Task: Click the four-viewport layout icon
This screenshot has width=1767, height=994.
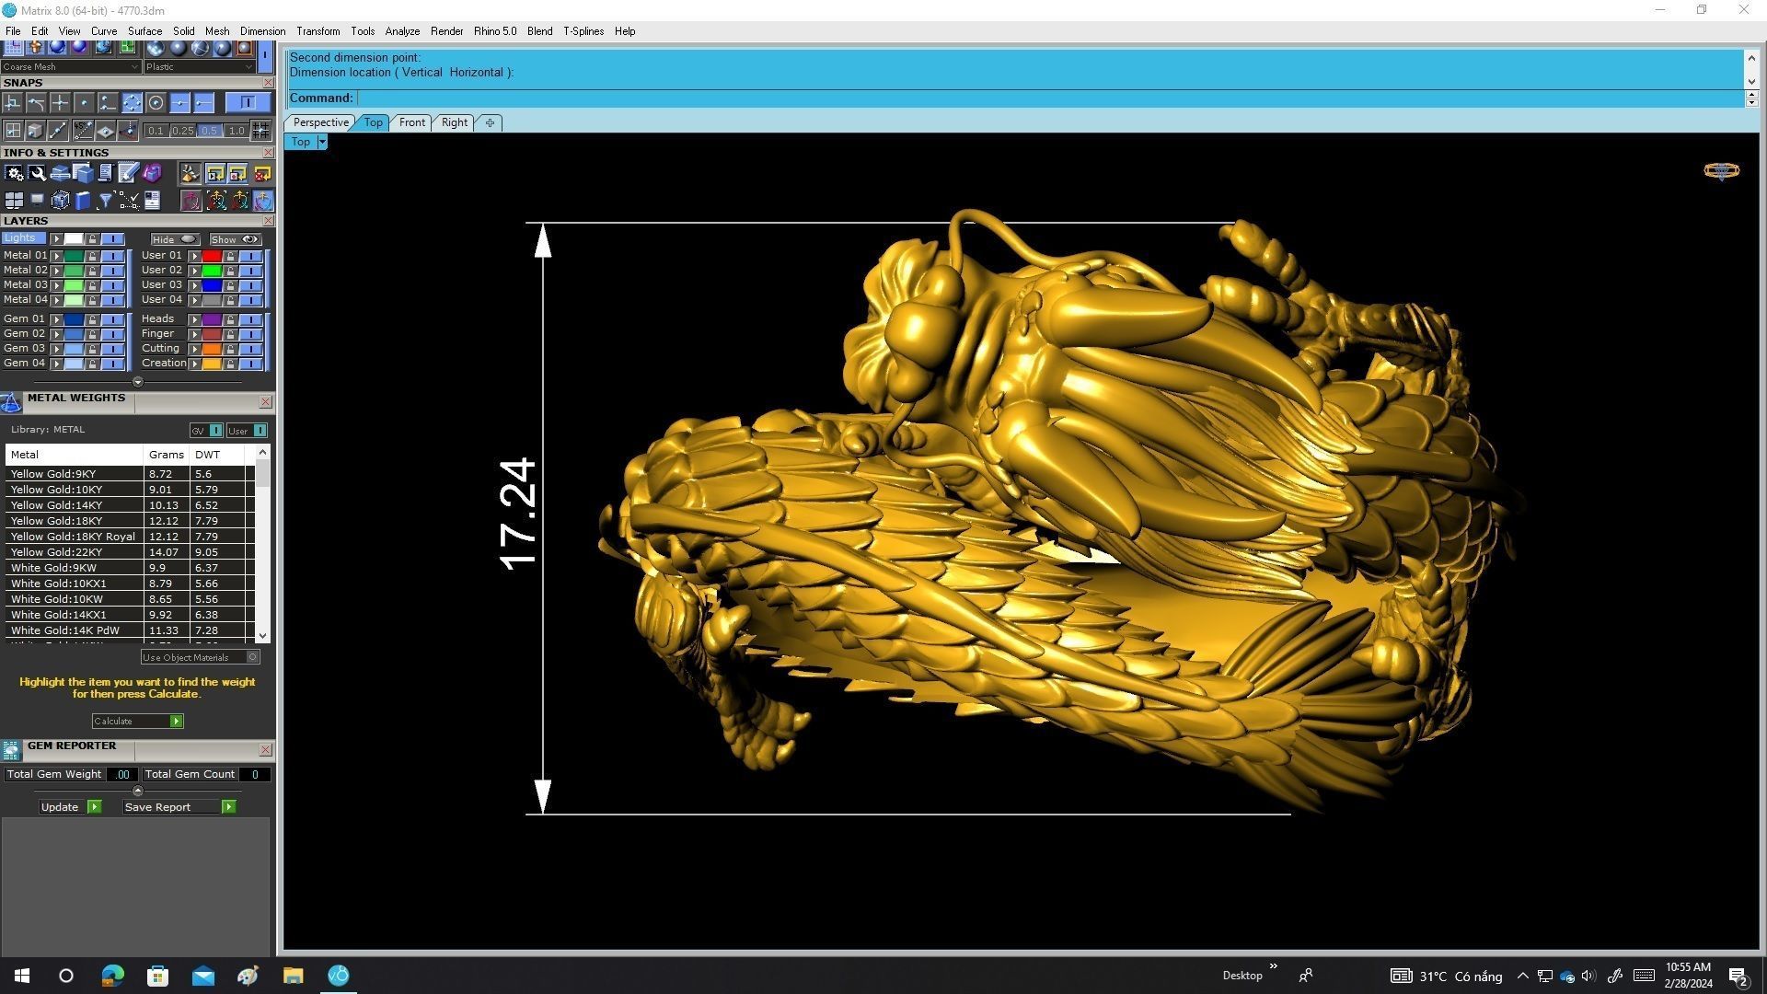Action: click(x=14, y=201)
